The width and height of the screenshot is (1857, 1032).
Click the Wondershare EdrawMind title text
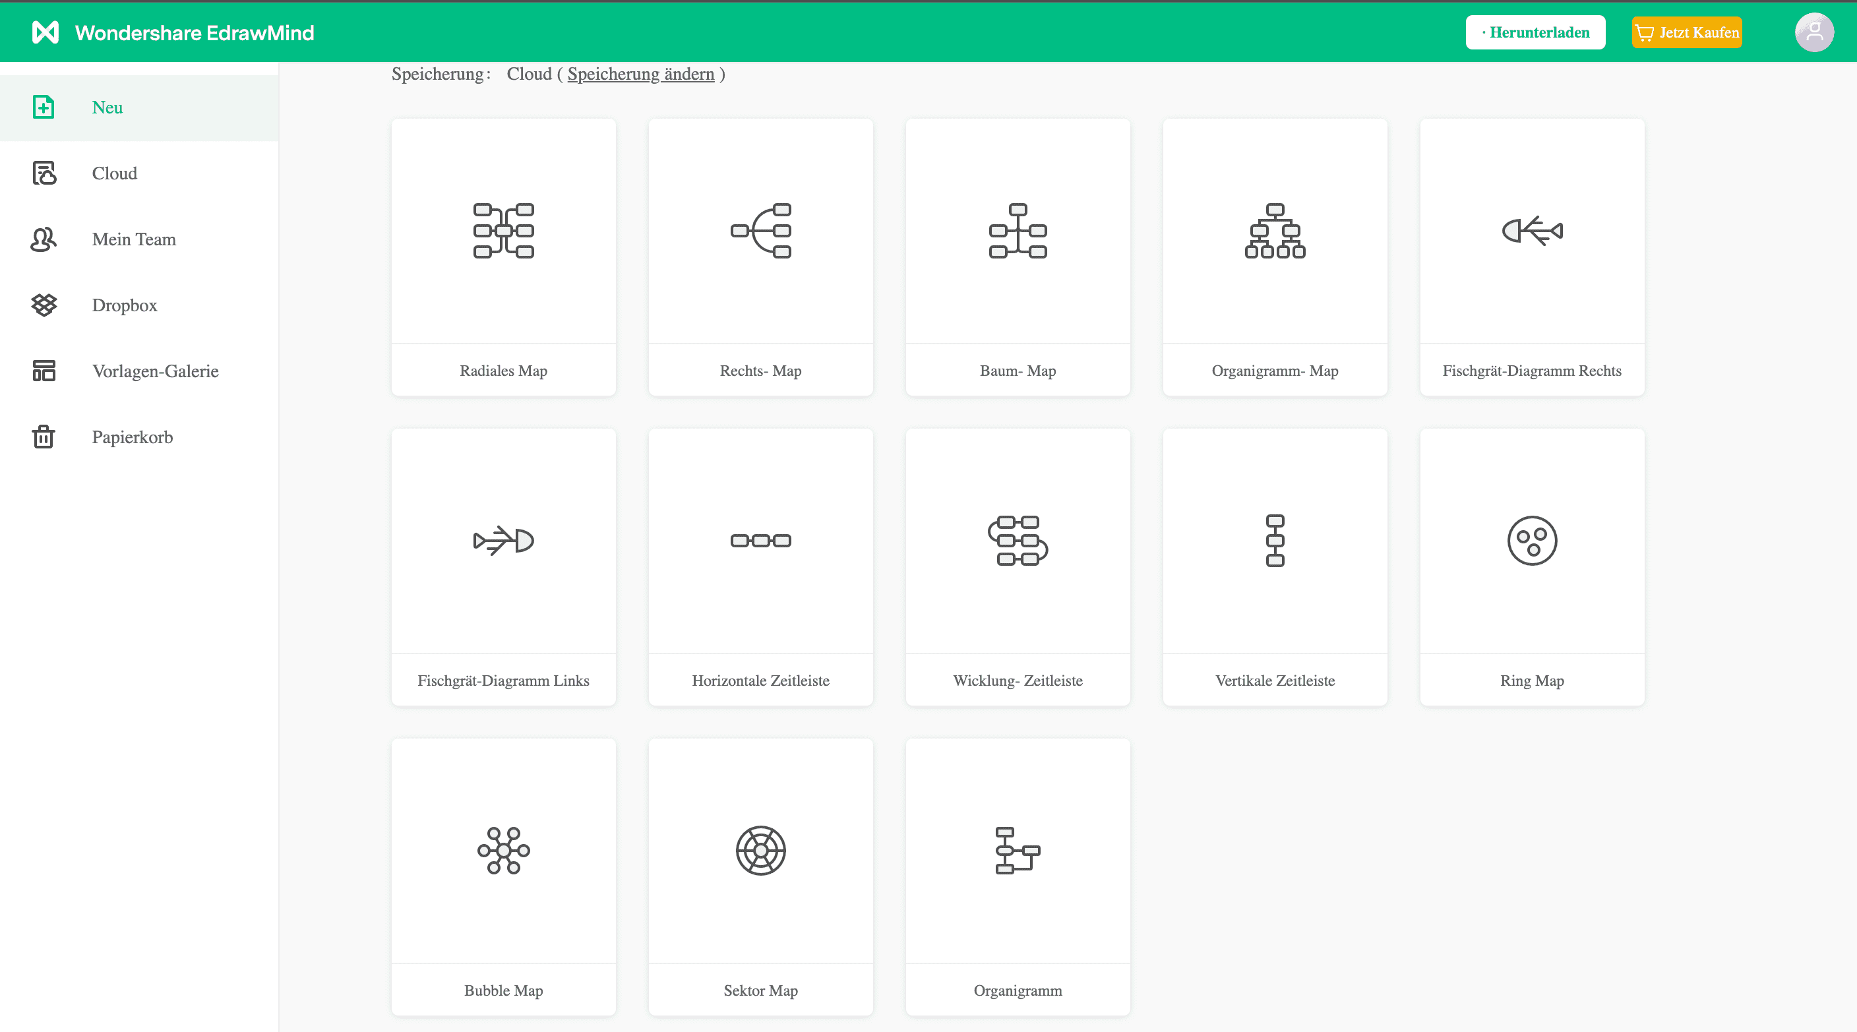click(195, 33)
